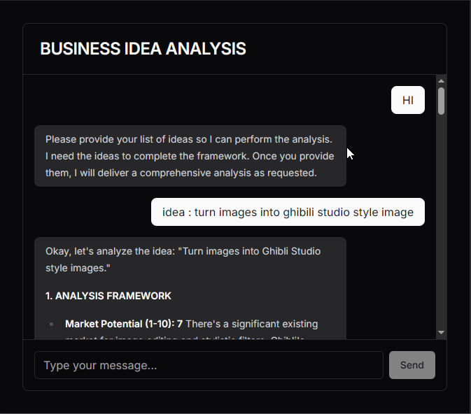The height and width of the screenshot is (414, 471).
Task: Click the "Okay, let's analyze the idea" paragraph
Action: [183, 259]
